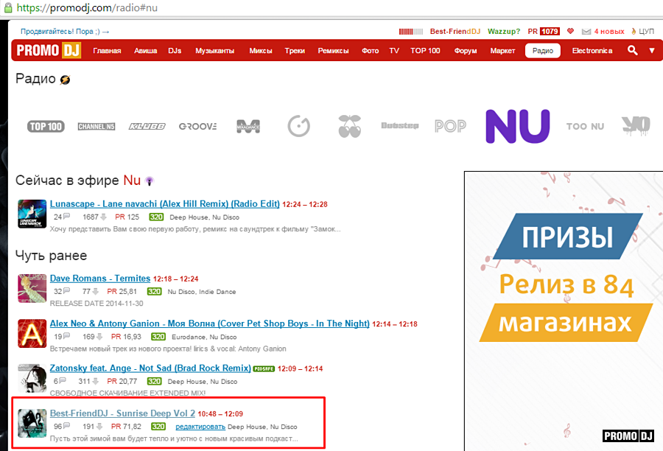Select the KLUBB radio channel
The image size is (663, 451).
pyautogui.click(x=147, y=126)
